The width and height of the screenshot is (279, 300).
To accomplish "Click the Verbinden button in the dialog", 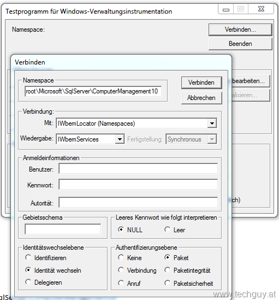I will tap(201, 83).
